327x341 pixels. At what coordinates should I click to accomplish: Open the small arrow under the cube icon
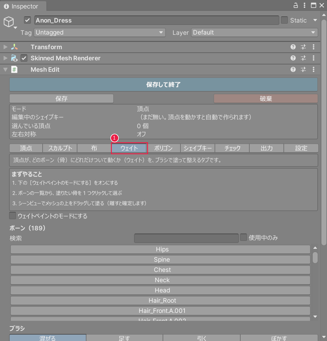click(x=15, y=28)
